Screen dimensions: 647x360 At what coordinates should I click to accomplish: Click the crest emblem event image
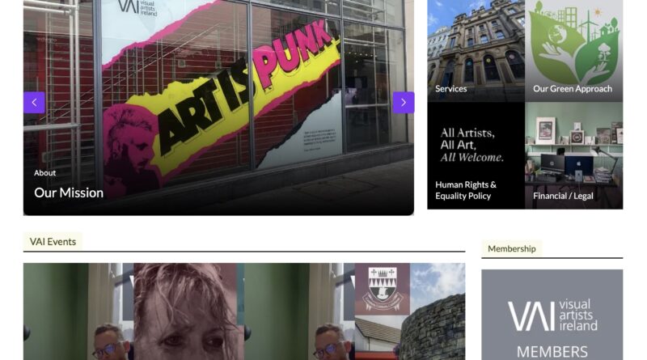(383, 289)
